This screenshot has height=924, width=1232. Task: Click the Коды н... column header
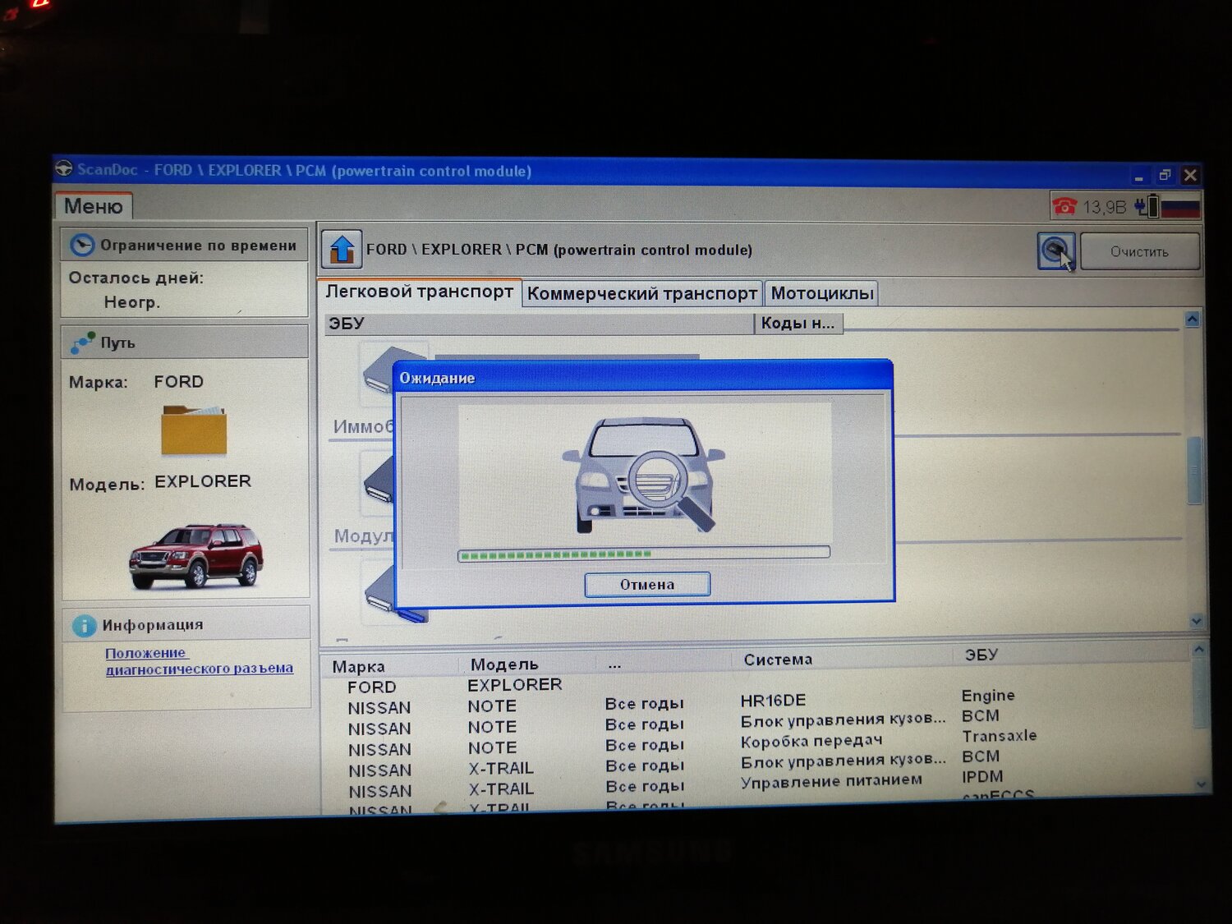[798, 324]
